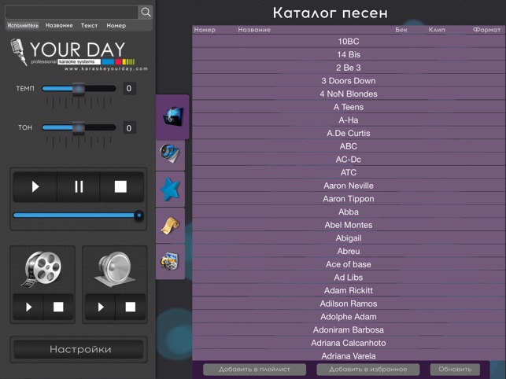Image resolution: width=506 pixels, height=379 pixels.
Task: Select artist Abba
Action: [349, 212]
